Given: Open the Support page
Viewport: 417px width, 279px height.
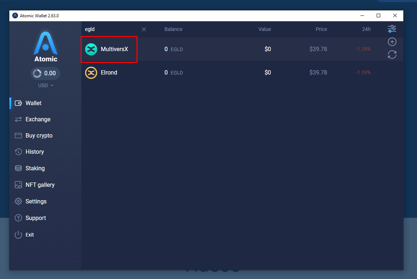Looking at the screenshot, I should (35, 218).
